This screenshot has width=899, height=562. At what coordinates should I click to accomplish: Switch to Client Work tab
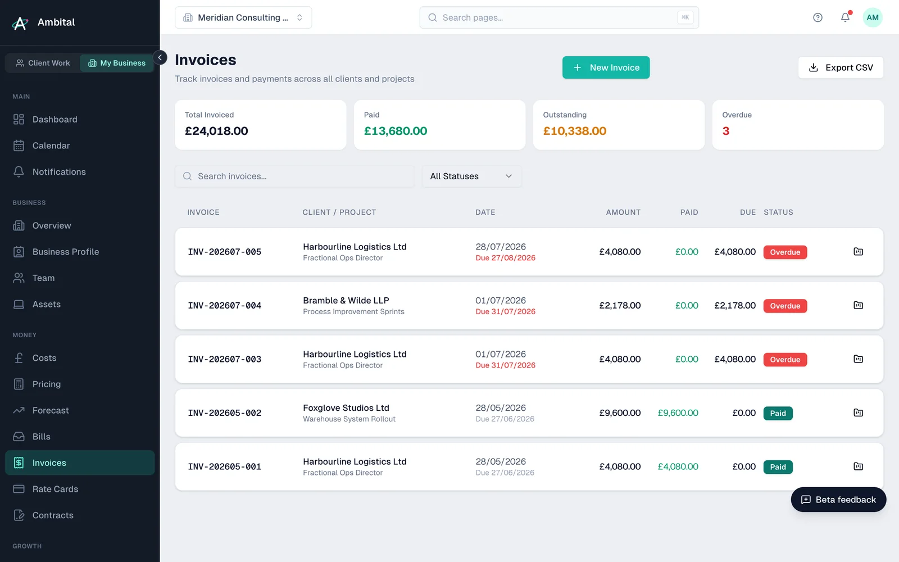[x=43, y=63]
